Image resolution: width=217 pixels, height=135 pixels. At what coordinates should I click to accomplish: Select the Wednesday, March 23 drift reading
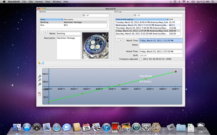(148, 25)
